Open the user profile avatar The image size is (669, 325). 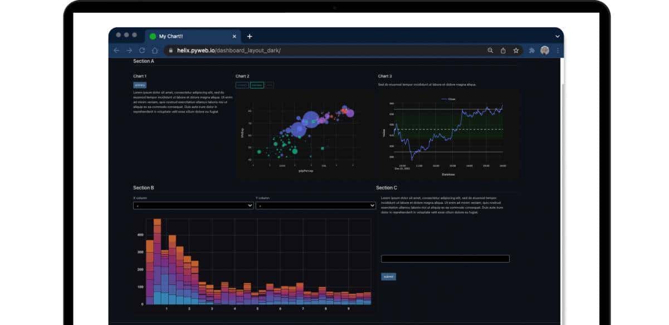click(x=545, y=50)
